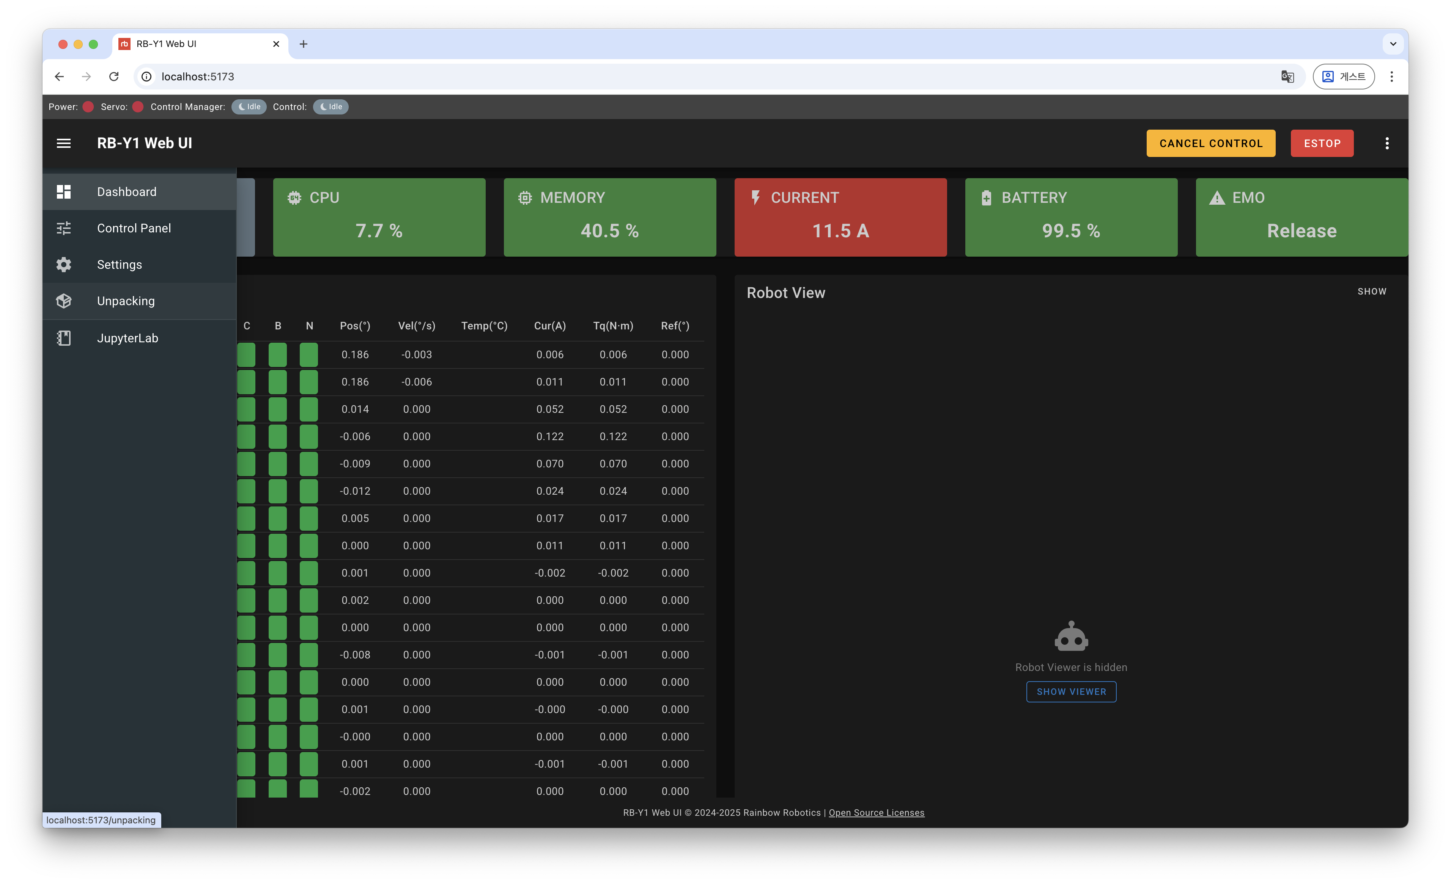This screenshot has height=884, width=1451.
Task: Click the Control Panel sliders icon
Action: (x=64, y=228)
